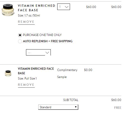Screen dimensions: 123x113
Task: Open the Standard shipping method dropdown
Action: tap(58, 107)
